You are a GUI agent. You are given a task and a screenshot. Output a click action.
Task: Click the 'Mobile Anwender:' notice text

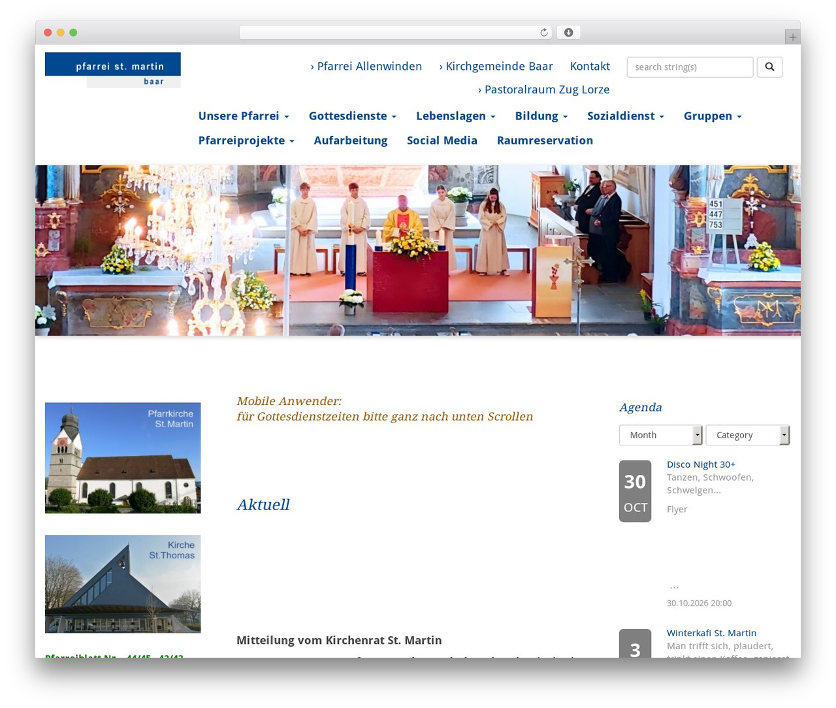pos(289,401)
